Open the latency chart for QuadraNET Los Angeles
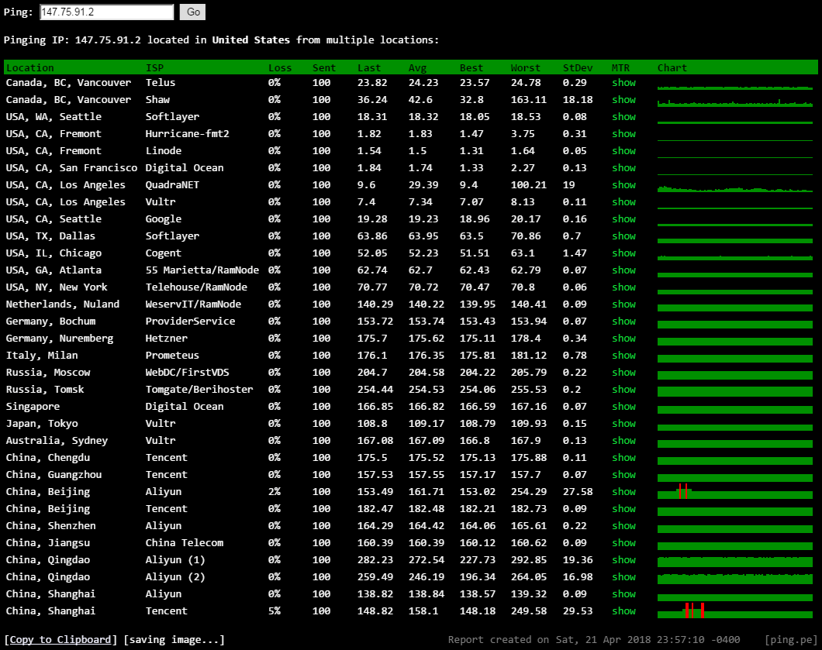The image size is (822, 650). point(734,185)
